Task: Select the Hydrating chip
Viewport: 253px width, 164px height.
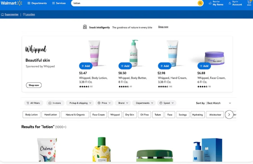Action: click(197, 114)
